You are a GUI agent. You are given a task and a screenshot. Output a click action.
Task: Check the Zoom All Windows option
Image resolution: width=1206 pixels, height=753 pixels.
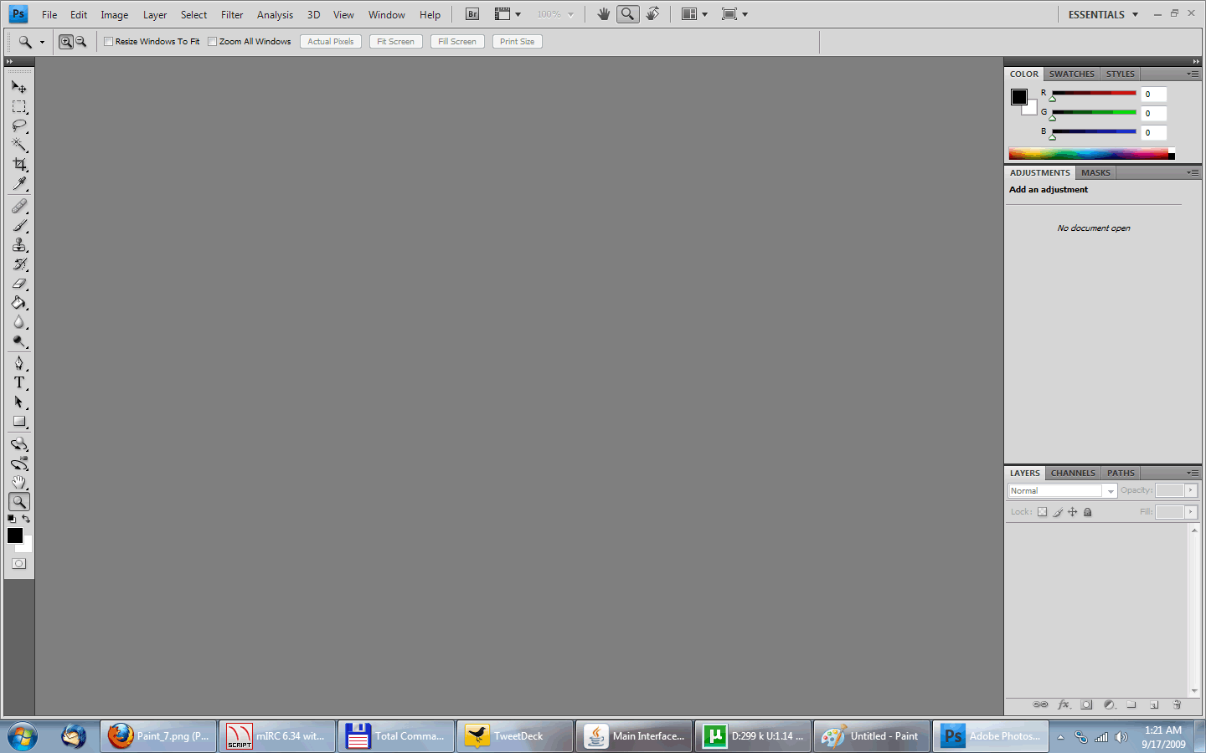(x=213, y=42)
